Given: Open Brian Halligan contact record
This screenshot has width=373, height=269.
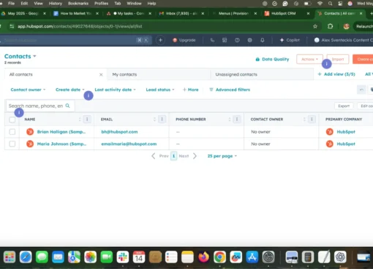Looking at the screenshot, I should [x=61, y=132].
